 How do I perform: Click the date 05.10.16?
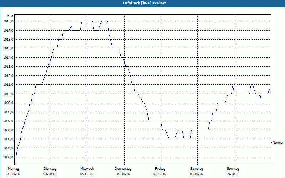coord(87,174)
